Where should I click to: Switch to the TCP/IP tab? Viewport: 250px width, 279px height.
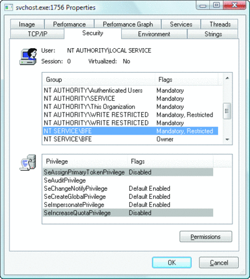(x=37, y=34)
